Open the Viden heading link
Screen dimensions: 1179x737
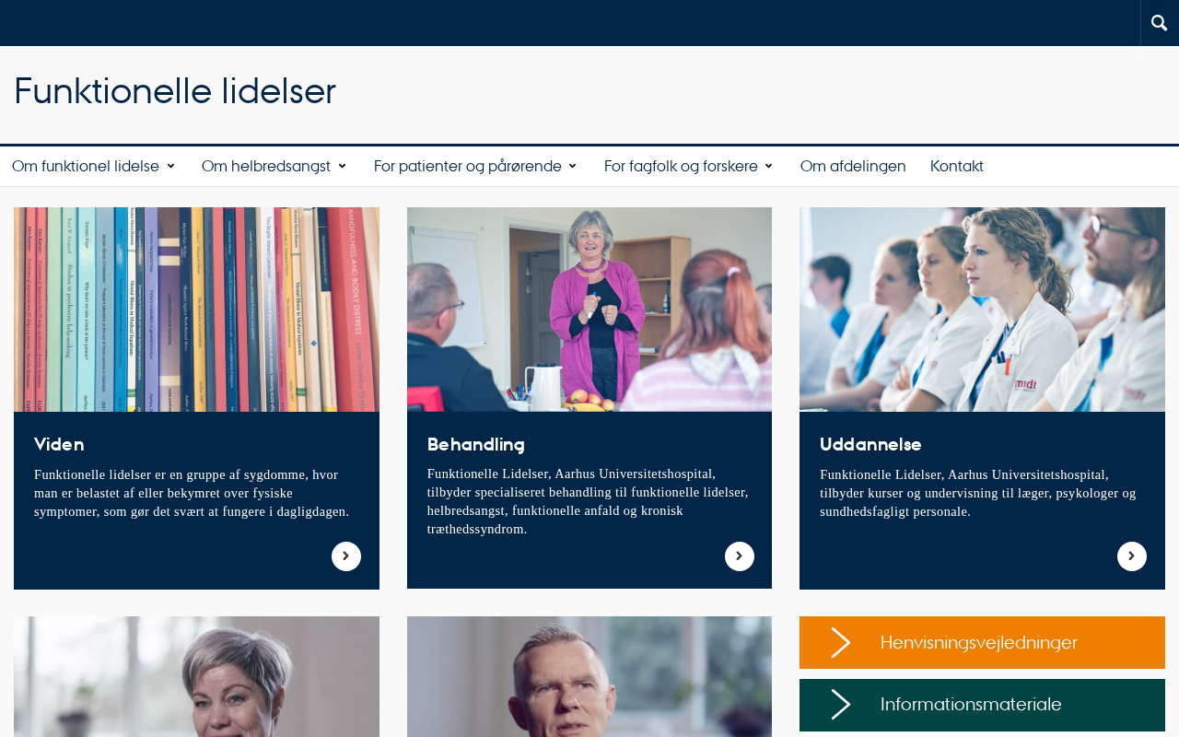click(59, 444)
